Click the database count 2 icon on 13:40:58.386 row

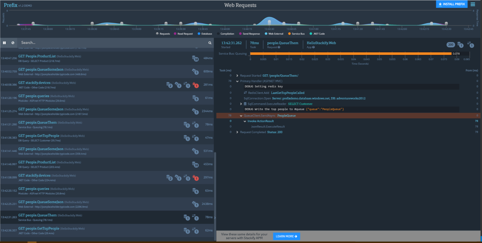(169, 85)
